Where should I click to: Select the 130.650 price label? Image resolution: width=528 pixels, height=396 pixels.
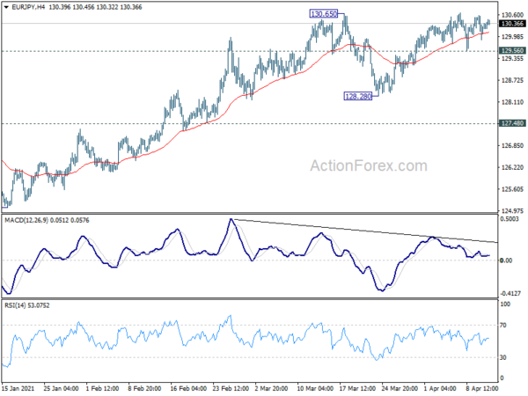click(323, 14)
